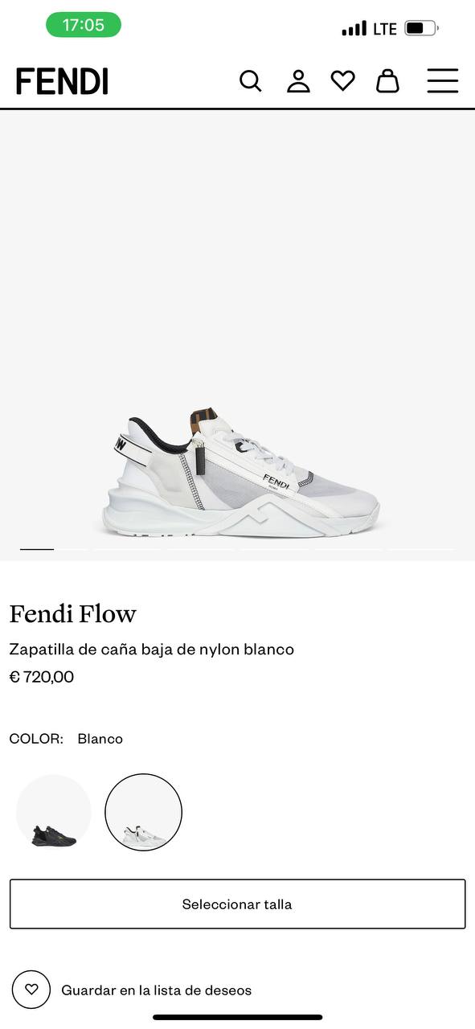The height and width of the screenshot is (1029, 475).
Task: Tap the white Fendi Flow sneaker image
Action: coord(241,473)
